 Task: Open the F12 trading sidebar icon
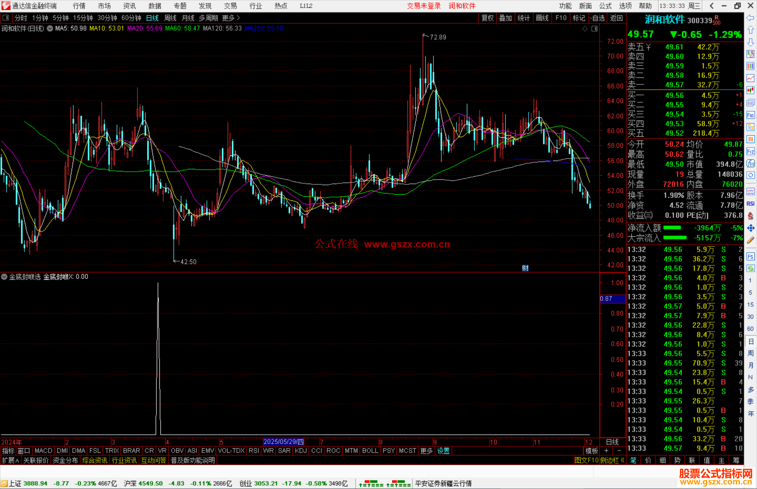point(750,151)
